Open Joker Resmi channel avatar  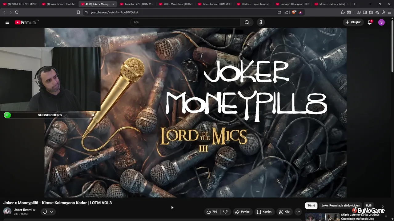[x=7, y=211]
